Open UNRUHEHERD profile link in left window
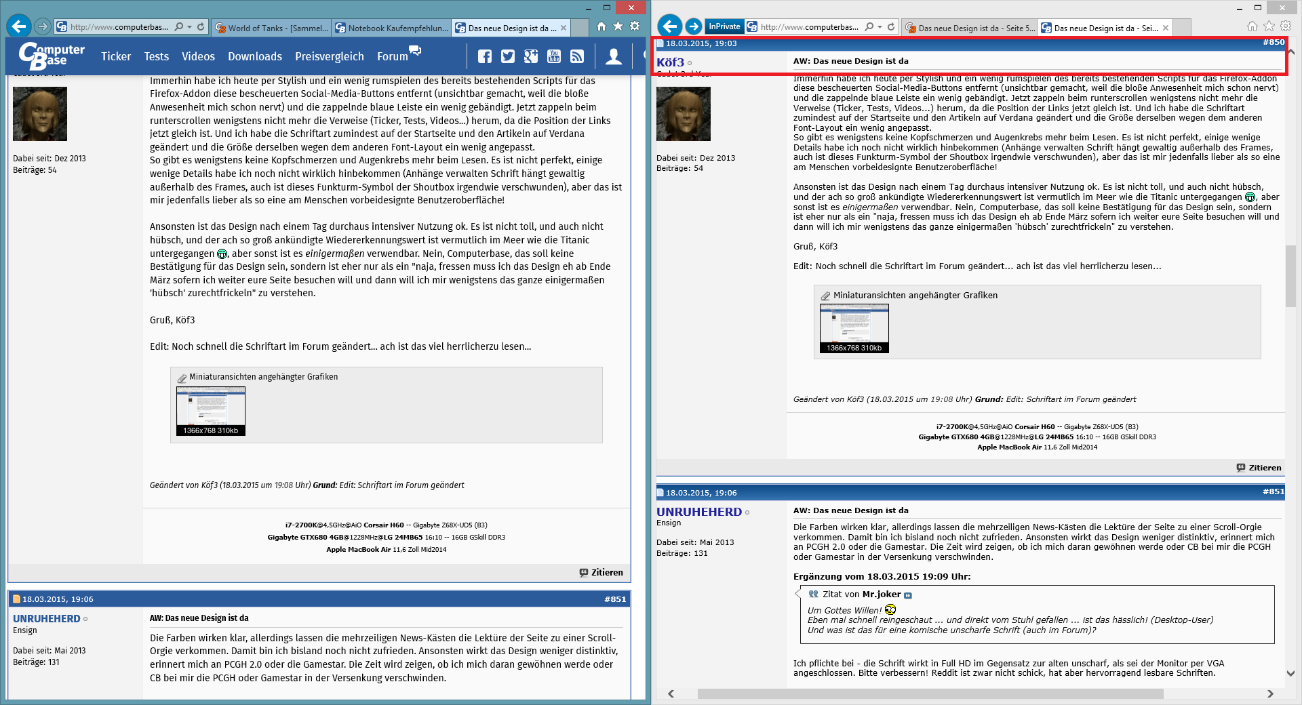Screen dimensions: 1302x705 coord(46,619)
